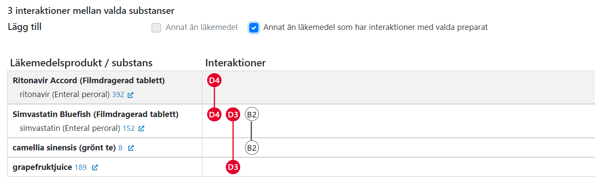The image size is (595, 182).
Task: Click the B2 badge in camellia sinensis row
Action: click(x=251, y=148)
